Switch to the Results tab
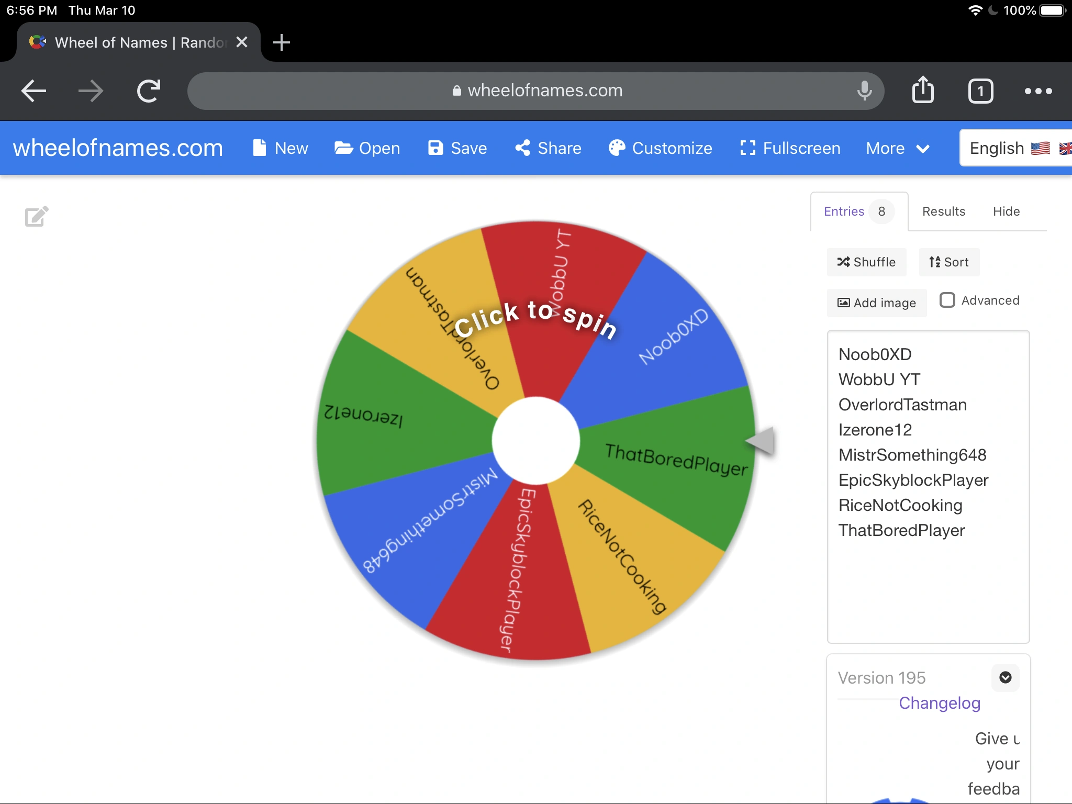The width and height of the screenshot is (1072, 804). (x=943, y=211)
